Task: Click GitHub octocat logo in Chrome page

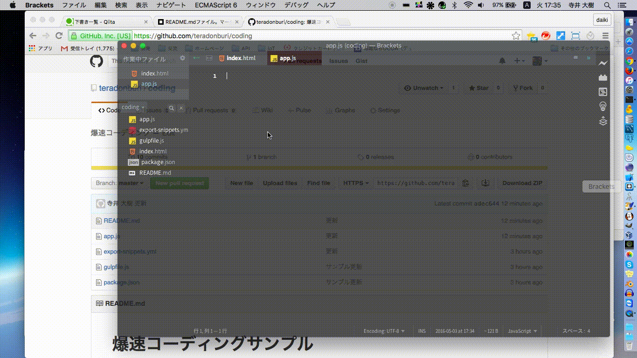Action: click(x=97, y=61)
